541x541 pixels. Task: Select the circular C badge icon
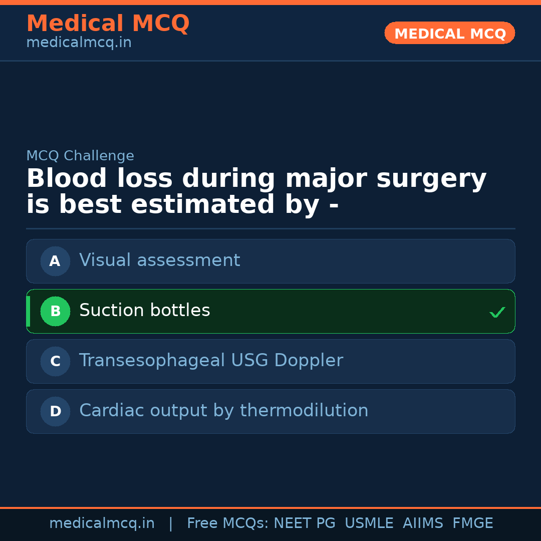pos(55,361)
